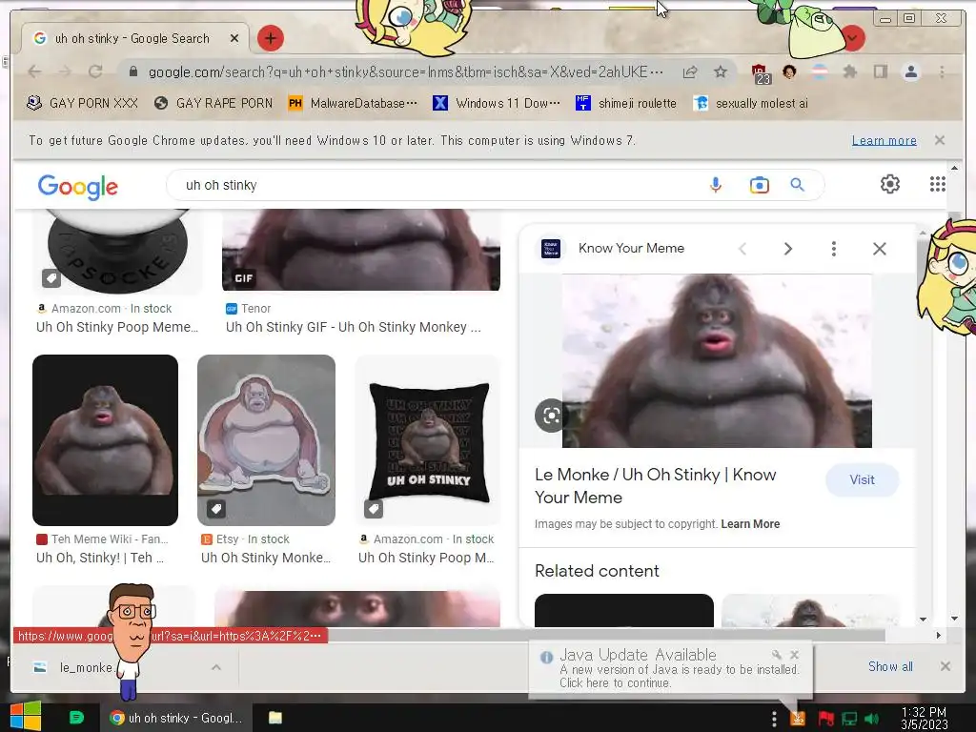Open the shimeji roulette bookmark
Screen dimensions: 976x732
(625, 103)
